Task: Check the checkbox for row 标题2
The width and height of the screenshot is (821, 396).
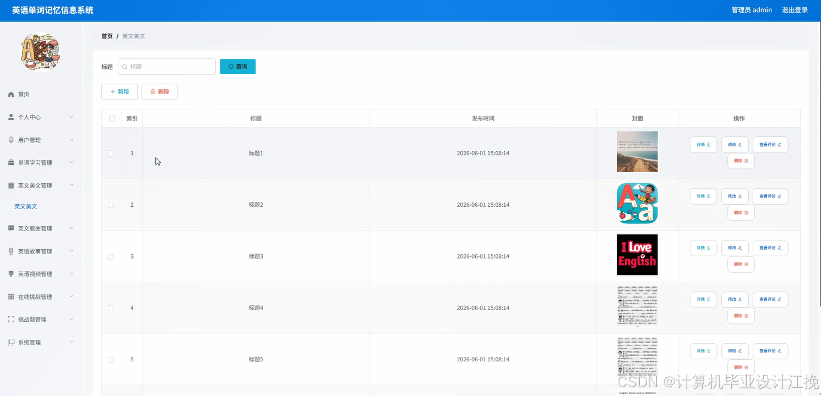Action: tap(111, 205)
